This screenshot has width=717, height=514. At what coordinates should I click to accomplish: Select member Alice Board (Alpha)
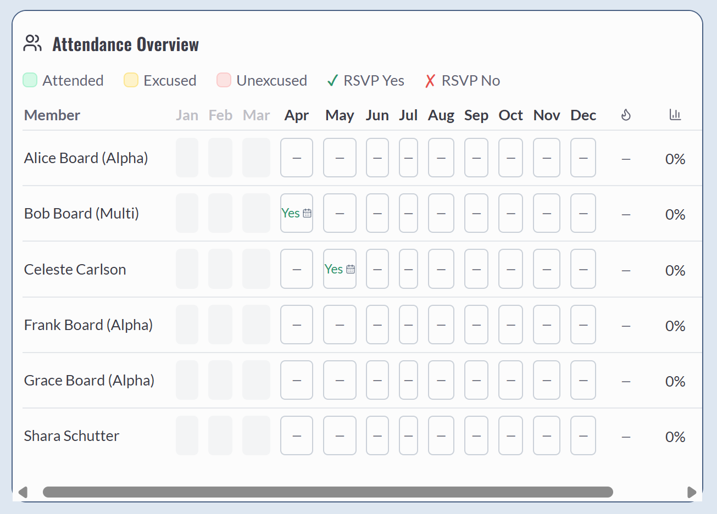(x=86, y=158)
